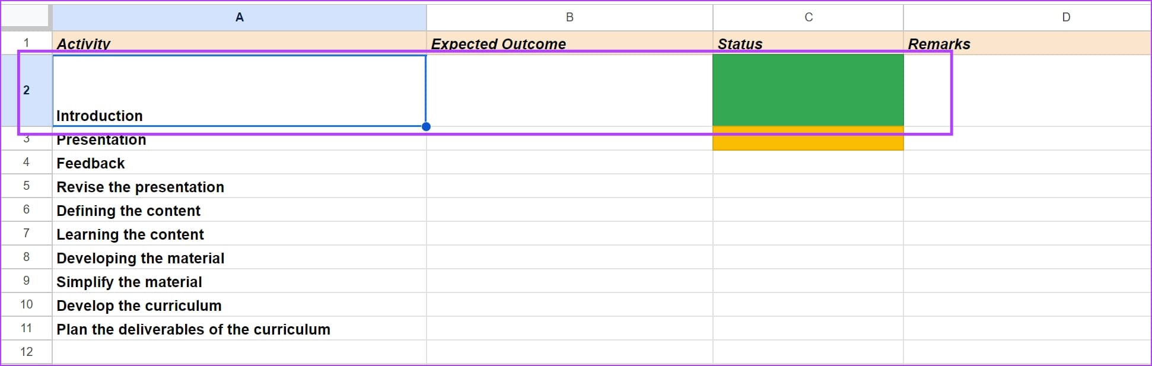
Task: Select empty cell D4 beside Feedback row
Action: click(x=1027, y=162)
